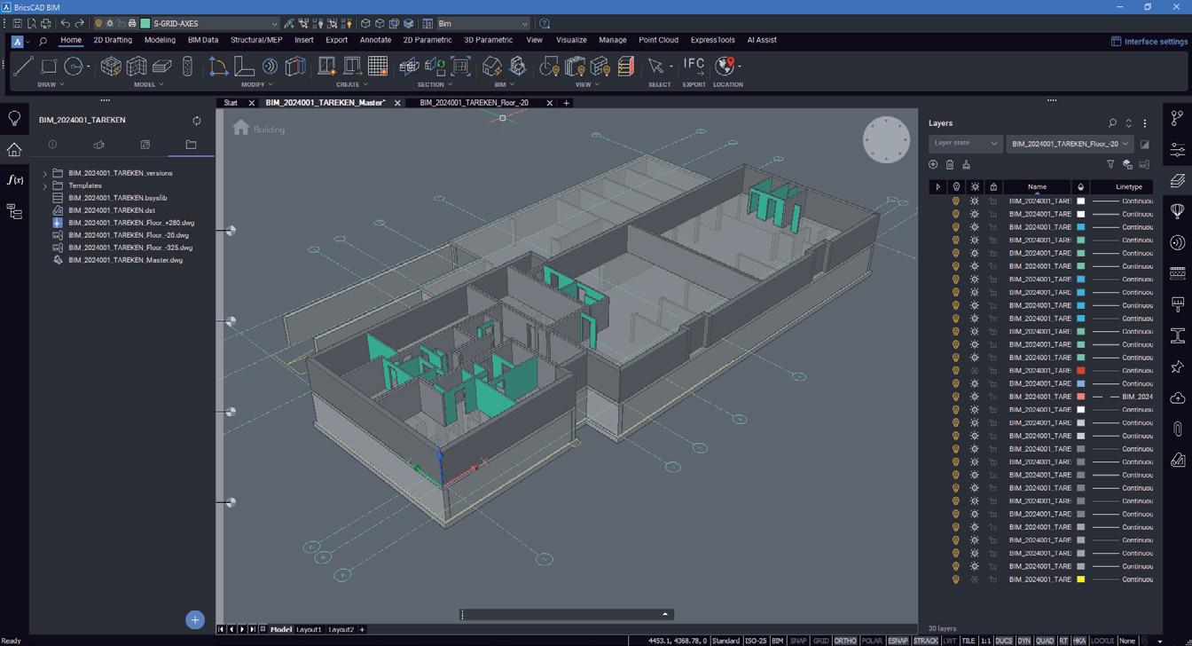Click the delete layer trash icon
The image size is (1192, 646).
point(950,164)
